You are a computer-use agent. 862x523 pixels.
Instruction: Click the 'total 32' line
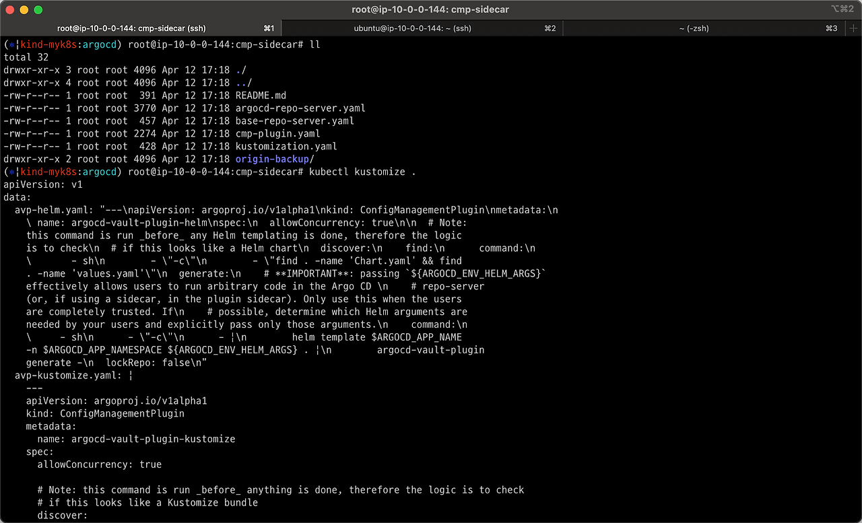pyautogui.click(x=26, y=57)
